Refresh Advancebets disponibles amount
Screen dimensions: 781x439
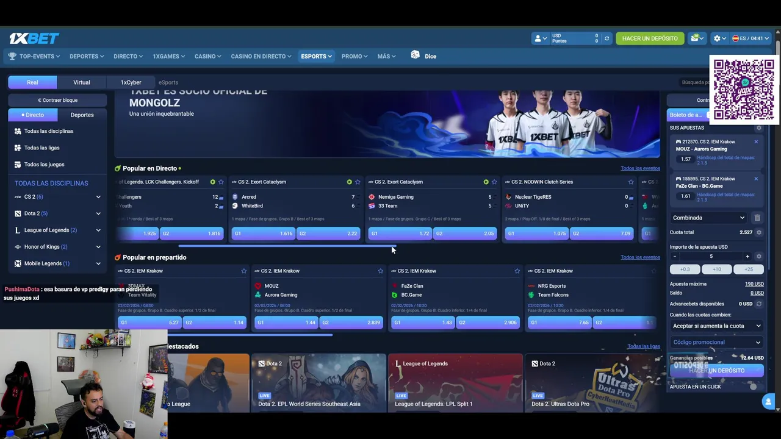759,304
